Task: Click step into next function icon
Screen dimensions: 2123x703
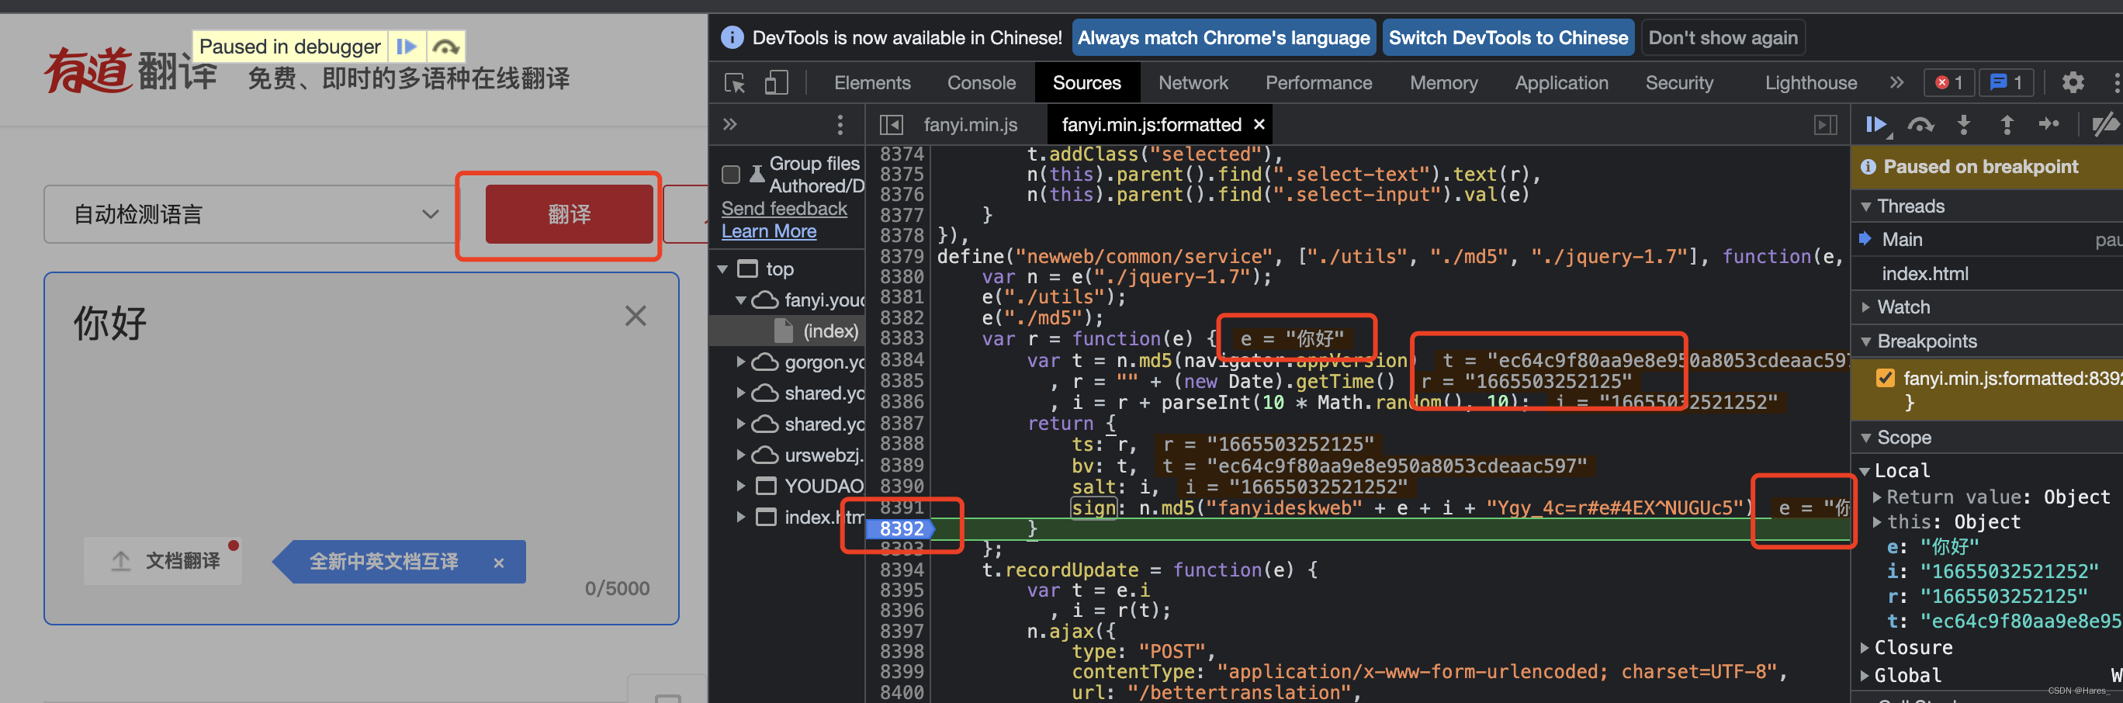Action: pyautogui.click(x=1964, y=124)
